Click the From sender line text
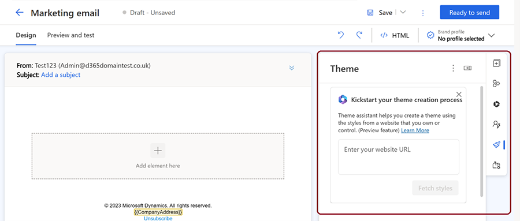 coord(84,66)
